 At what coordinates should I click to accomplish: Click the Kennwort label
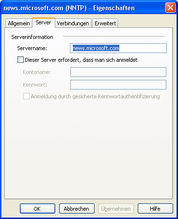(x=35, y=85)
